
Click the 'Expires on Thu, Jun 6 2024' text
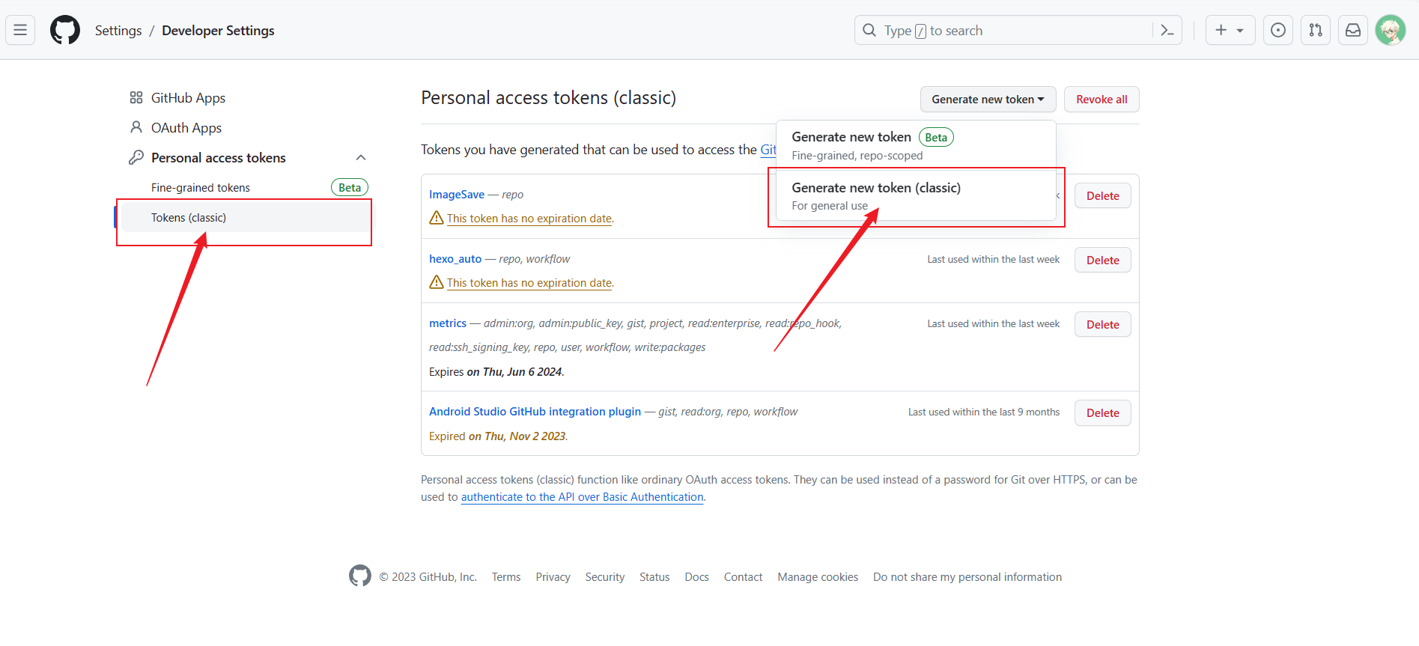pyautogui.click(x=496, y=371)
